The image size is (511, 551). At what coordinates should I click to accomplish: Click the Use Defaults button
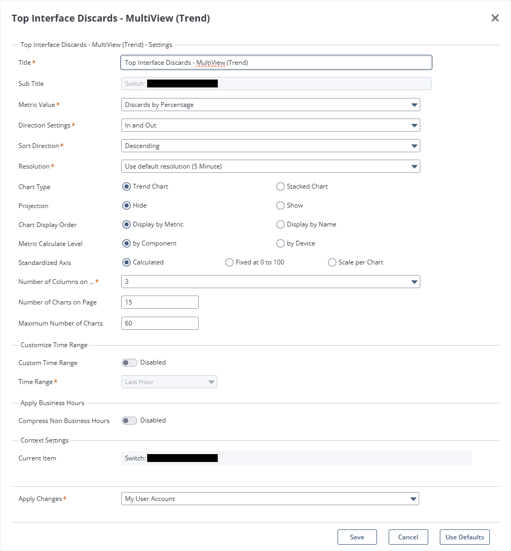(x=465, y=537)
